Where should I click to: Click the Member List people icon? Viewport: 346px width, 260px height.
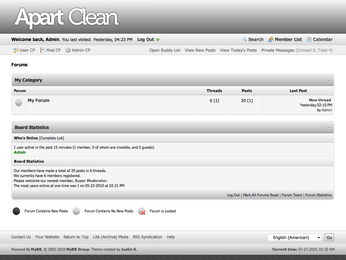(271, 39)
